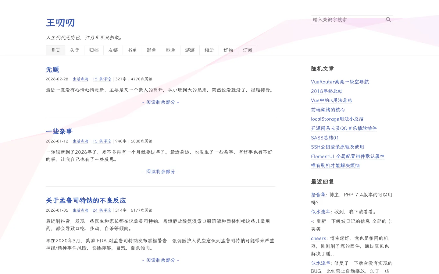Open random article VueRouter高亮一级空导航
This screenshot has width=439, height=274.
(340, 82)
